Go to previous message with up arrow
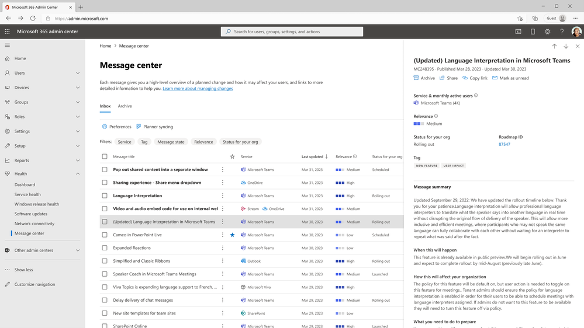Viewport: 584px width, 328px height. point(554,46)
